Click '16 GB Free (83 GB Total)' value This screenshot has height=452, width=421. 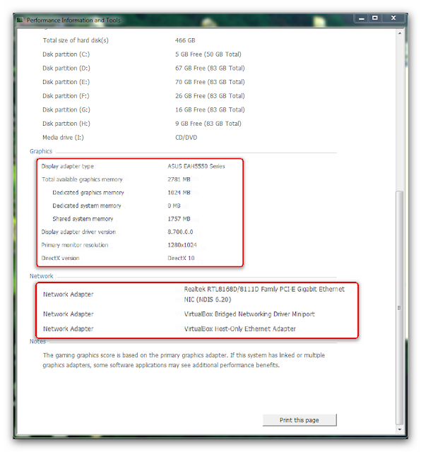[210, 109]
